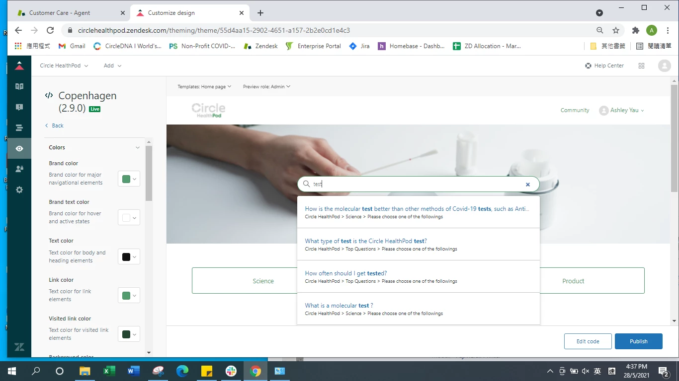Click the Circle HealthPod logo in preview
This screenshot has width=679, height=381.
208,110
